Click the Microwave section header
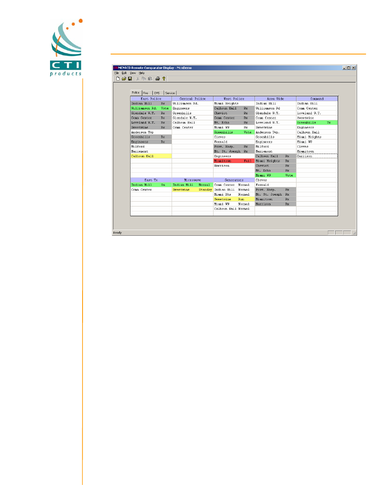This screenshot has height=502, width=388. (192, 180)
